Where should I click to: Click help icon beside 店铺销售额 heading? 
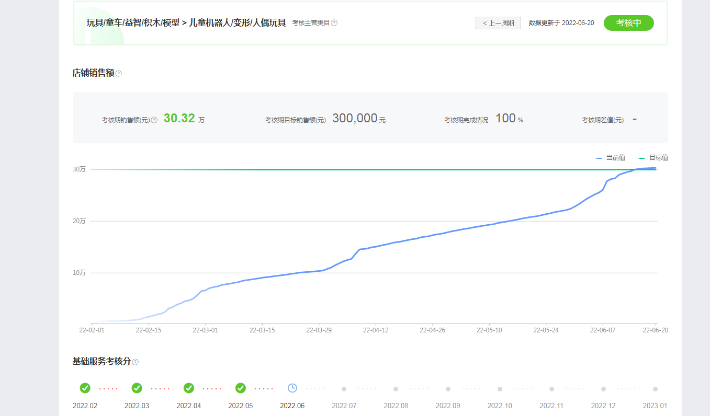click(119, 74)
